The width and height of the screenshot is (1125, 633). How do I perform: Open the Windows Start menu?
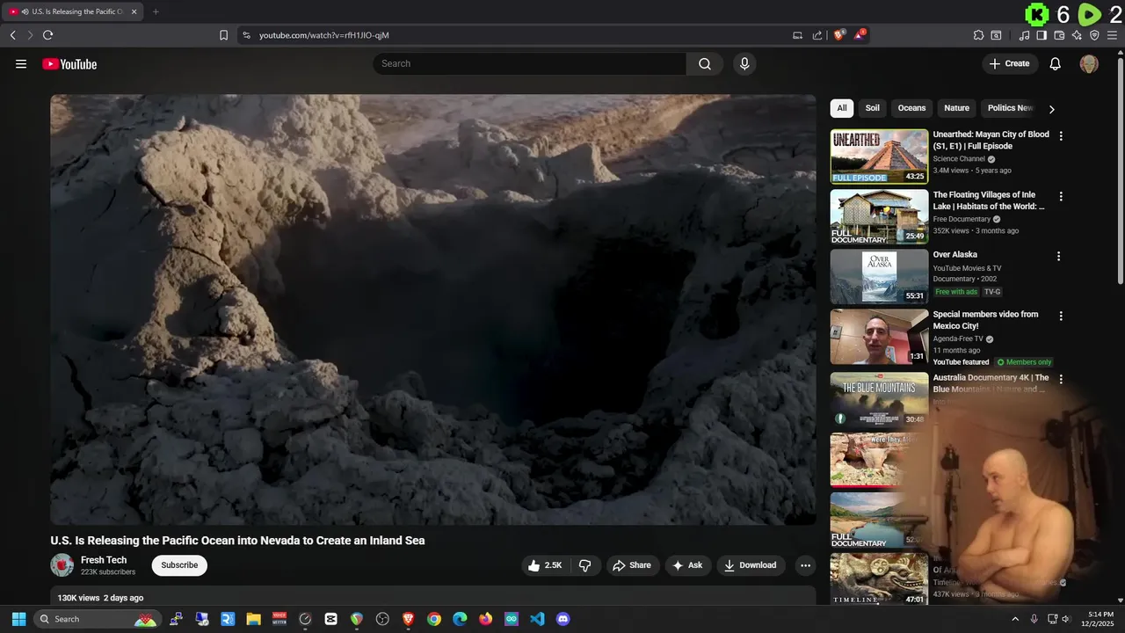18,619
